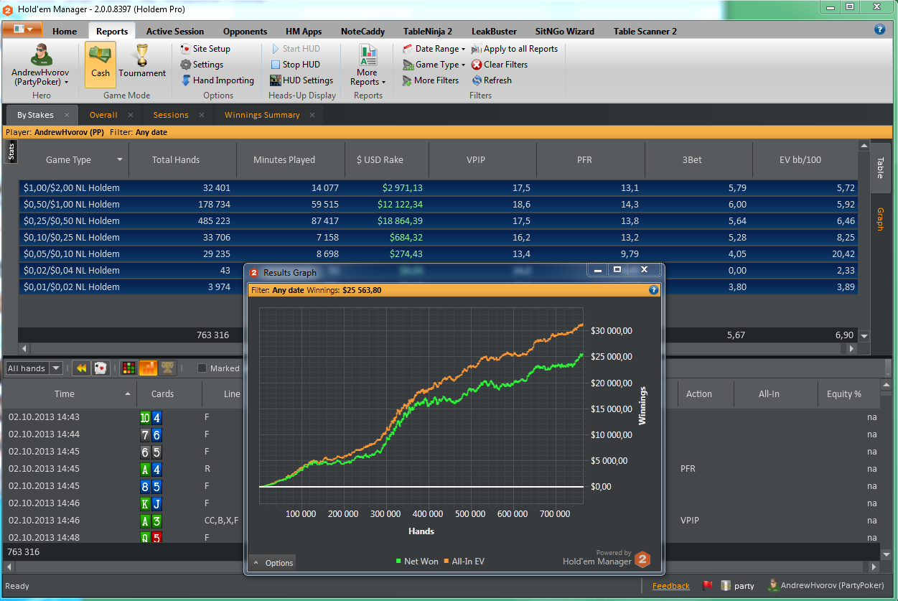Switch to Winnings Summary report tab
This screenshot has width=898, height=601.
262,115
